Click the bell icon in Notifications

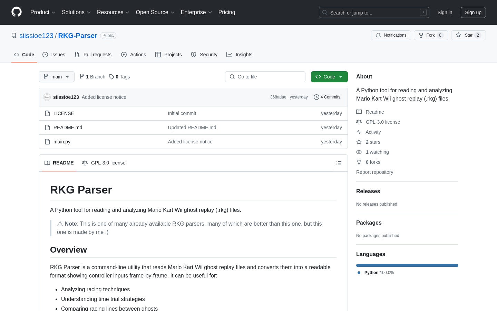click(x=378, y=35)
